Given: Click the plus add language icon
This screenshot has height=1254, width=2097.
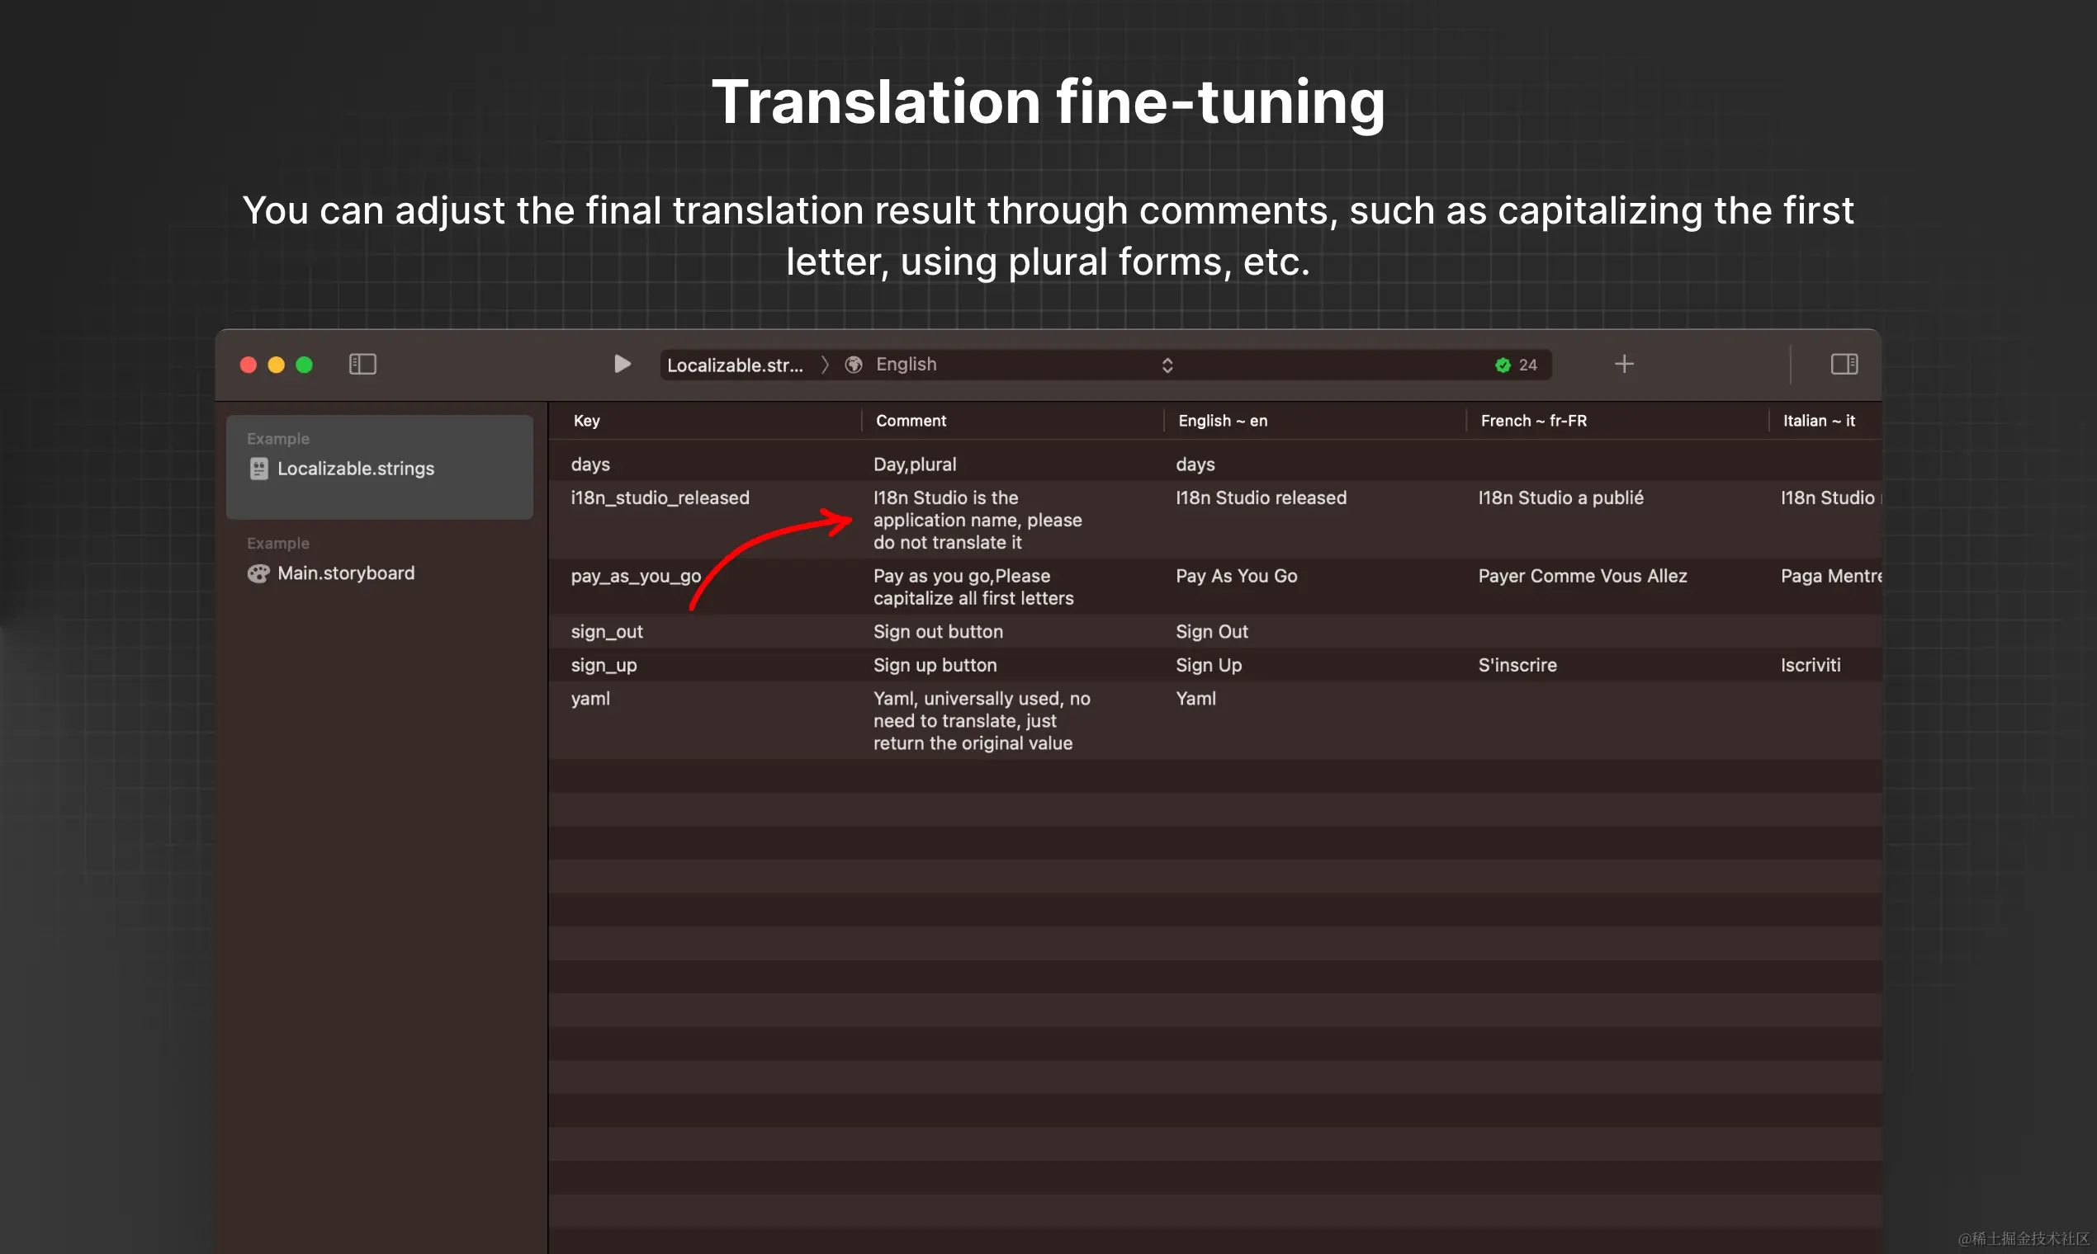Looking at the screenshot, I should (x=1623, y=364).
